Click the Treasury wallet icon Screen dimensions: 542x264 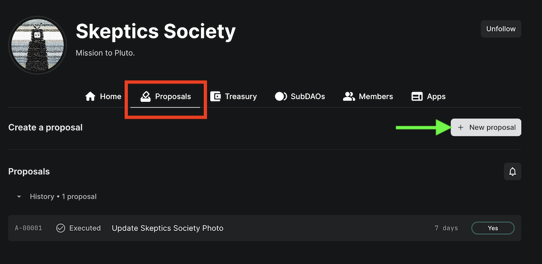[216, 96]
